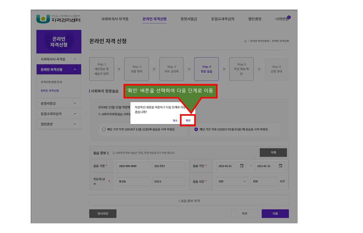Expand 열린광장 sidebar section
Screen dimensions: 363x233
(59, 124)
